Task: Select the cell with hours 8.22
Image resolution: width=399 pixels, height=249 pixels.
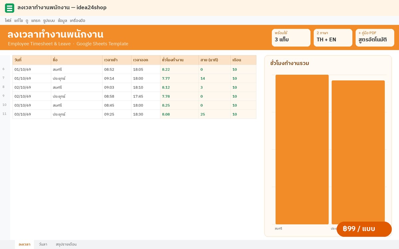Action: pyautogui.click(x=180, y=69)
